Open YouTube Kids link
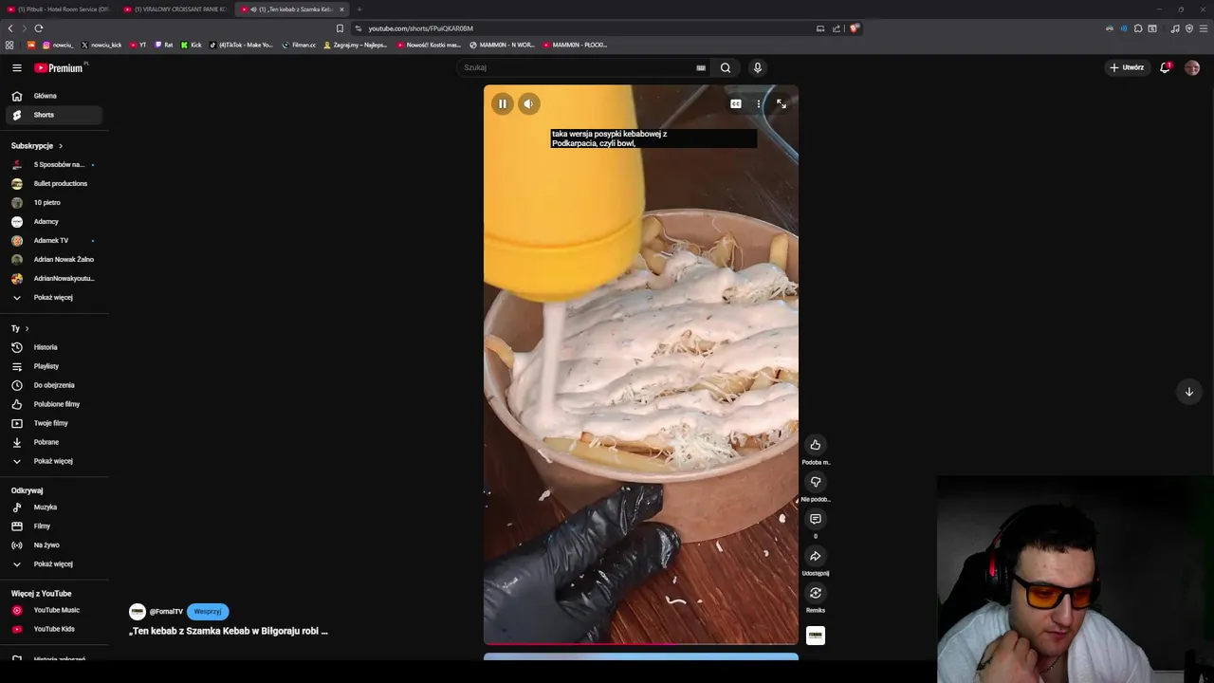1214x683 pixels. pyautogui.click(x=54, y=629)
